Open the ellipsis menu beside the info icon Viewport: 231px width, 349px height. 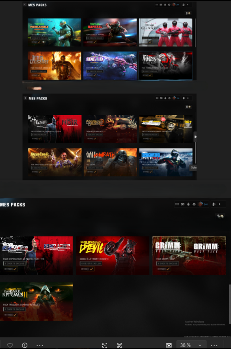tap(39, 345)
